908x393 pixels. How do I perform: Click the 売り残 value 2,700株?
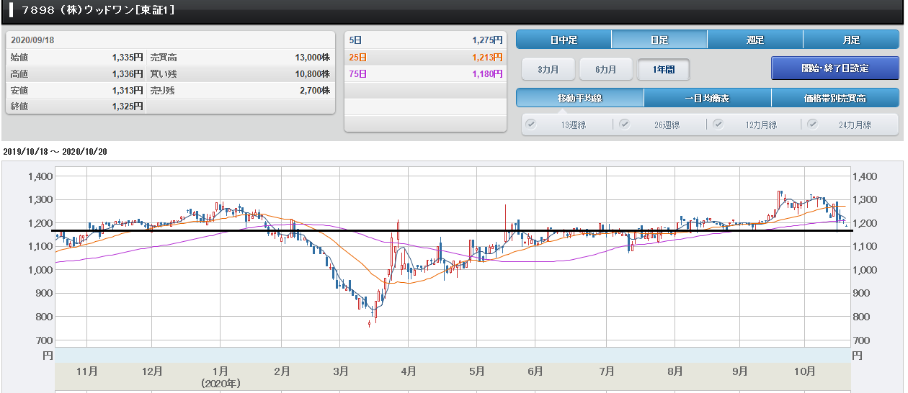pyautogui.click(x=315, y=90)
